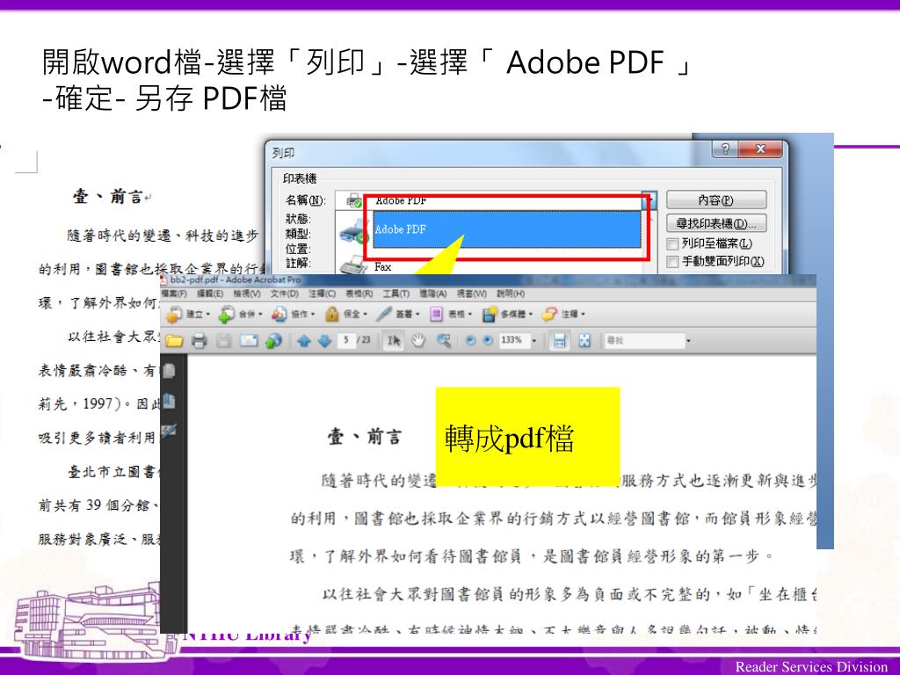Screen dimensions: 900x675
Task: Click the zoom in round button
Action: pyautogui.click(x=487, y=340)
